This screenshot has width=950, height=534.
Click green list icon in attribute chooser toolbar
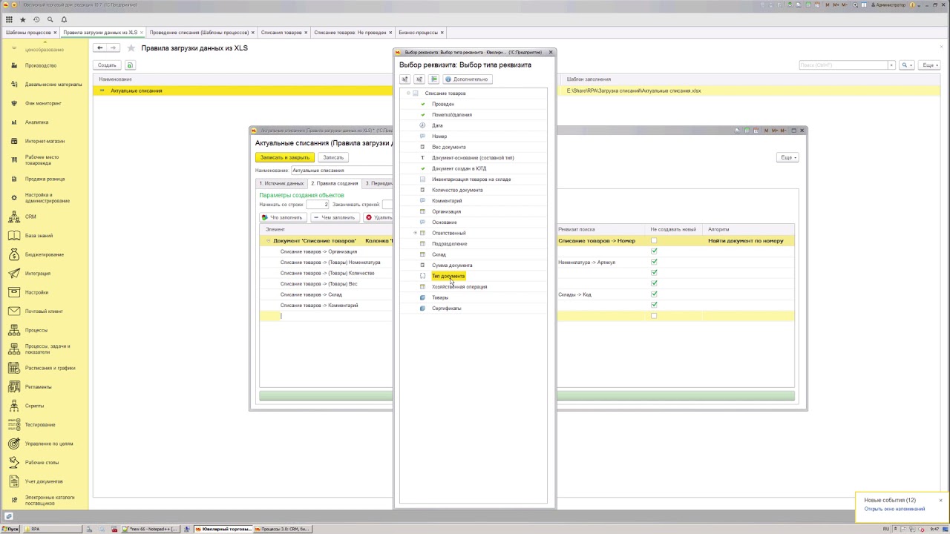click(434, 79)
